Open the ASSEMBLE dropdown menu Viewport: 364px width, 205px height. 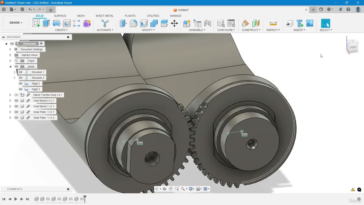click(197, 30)
